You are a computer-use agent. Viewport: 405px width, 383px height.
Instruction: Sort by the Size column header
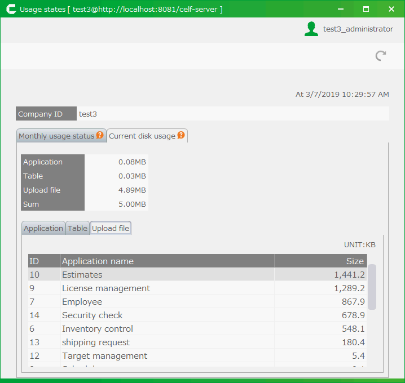coord(320,261)
